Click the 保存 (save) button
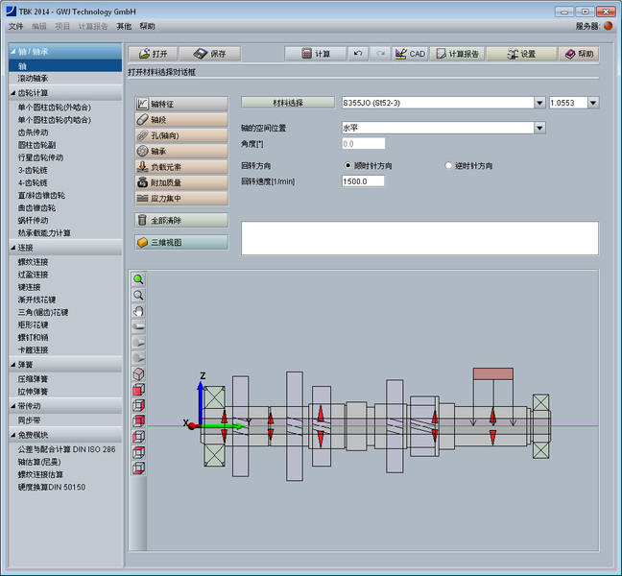622x576 pixels. [209, 54]
